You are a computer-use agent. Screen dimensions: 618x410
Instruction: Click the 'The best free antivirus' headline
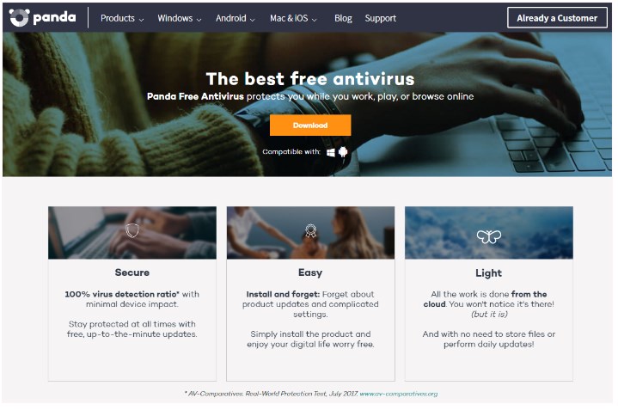tap(310, 79)
